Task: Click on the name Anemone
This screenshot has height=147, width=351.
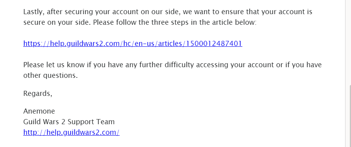Action: click(39, 111)
